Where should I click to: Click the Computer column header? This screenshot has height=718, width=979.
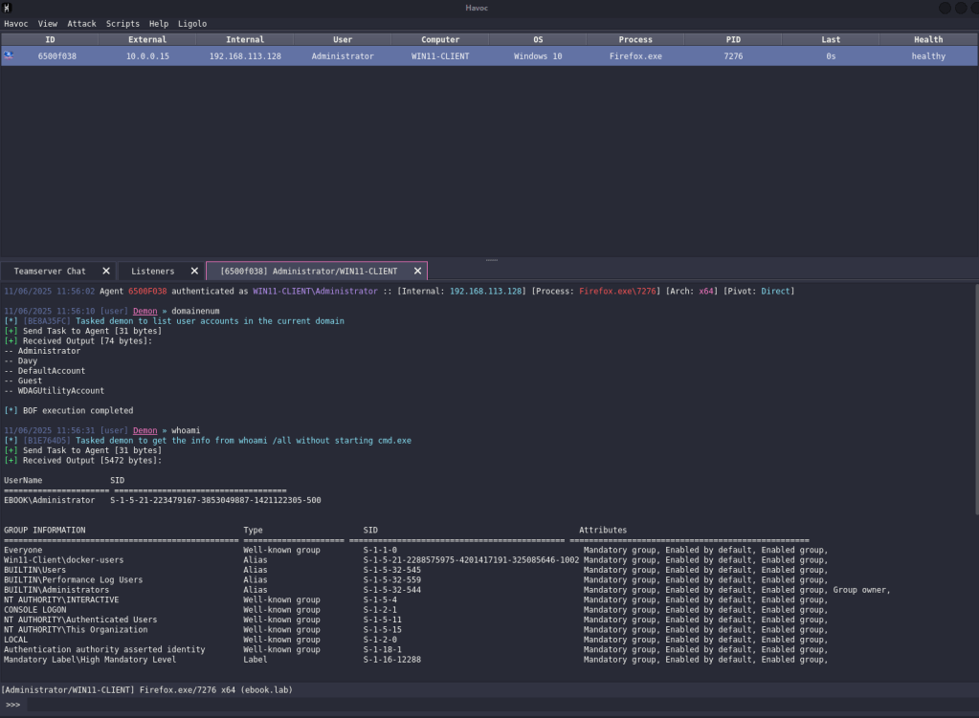(440, 40)
